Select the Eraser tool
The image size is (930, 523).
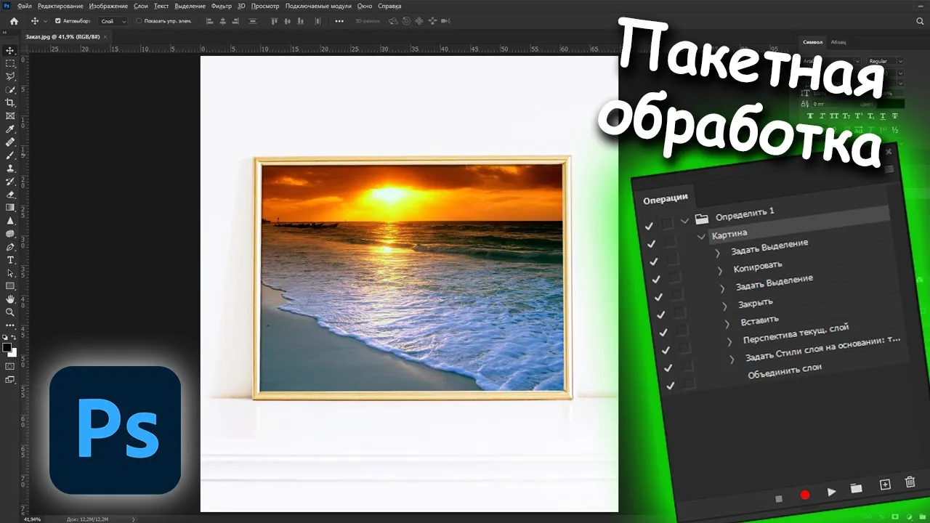(10, 195)
